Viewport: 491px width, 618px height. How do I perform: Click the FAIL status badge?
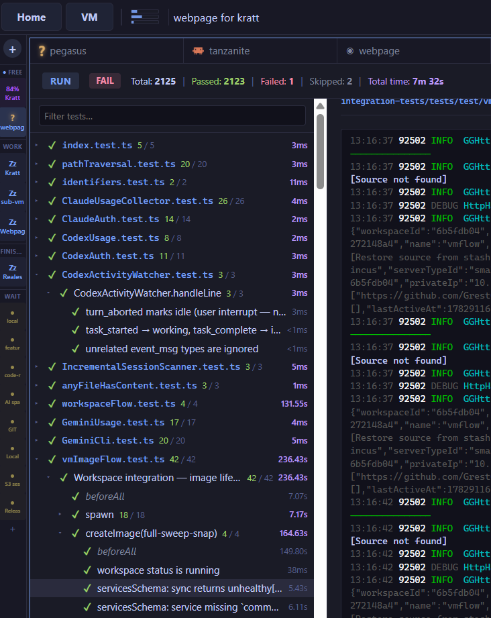tap(105, 81)
